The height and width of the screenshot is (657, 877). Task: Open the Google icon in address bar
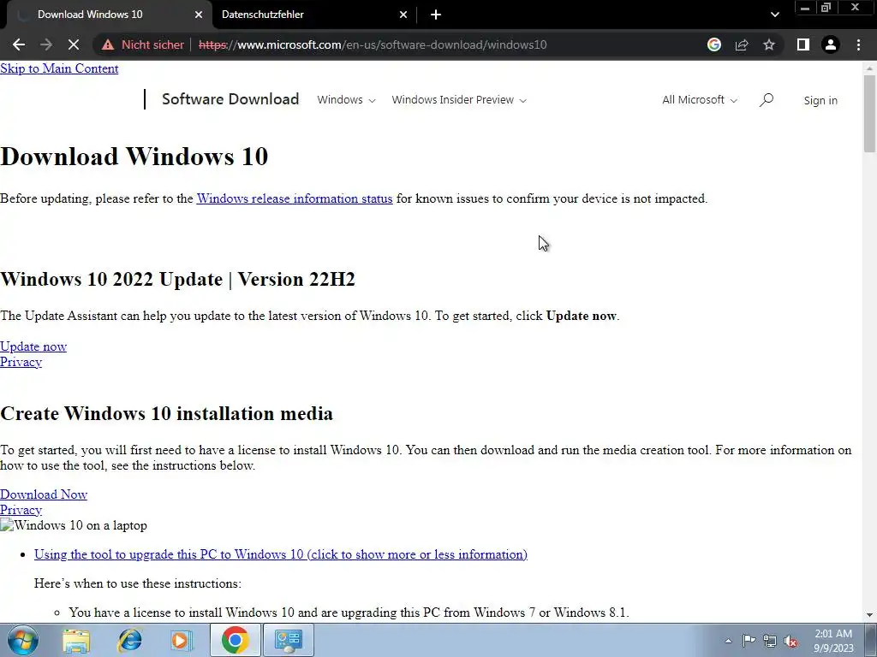(x=714, y=44)
